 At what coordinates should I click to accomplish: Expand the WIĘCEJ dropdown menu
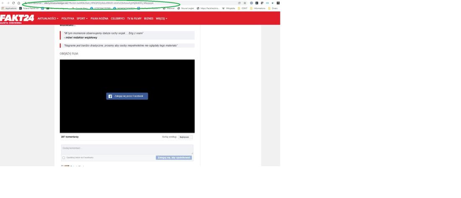click(161, 18)
